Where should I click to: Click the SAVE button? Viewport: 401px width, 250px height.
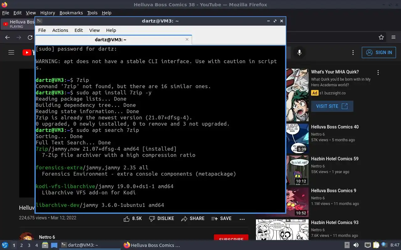[x=221, y=219]
